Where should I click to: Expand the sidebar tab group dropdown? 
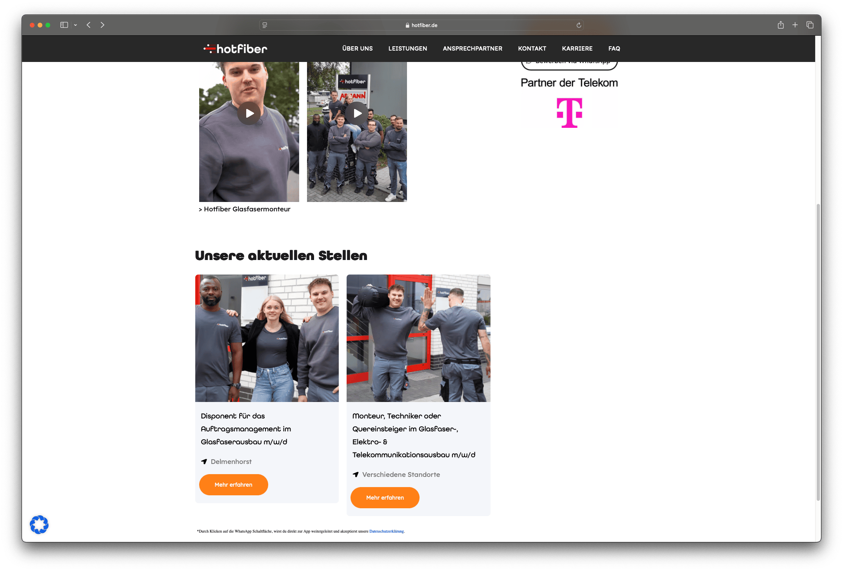pos(75,25)
